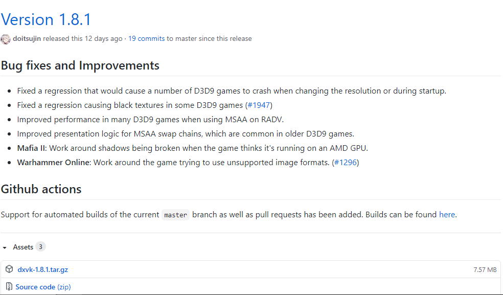This screenshot has height=295, width=503.
Task: Collapse the Assets disclosure triangle
Action: tap(5, 247)
